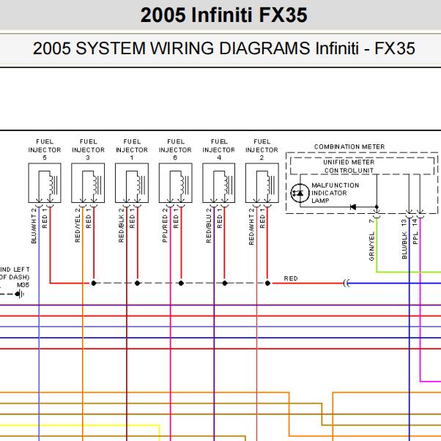Image resolution: width=441 pixels, height=441 pixels.
Task: Click the splice dot below Fuel Injector 1
Action: 137,283
